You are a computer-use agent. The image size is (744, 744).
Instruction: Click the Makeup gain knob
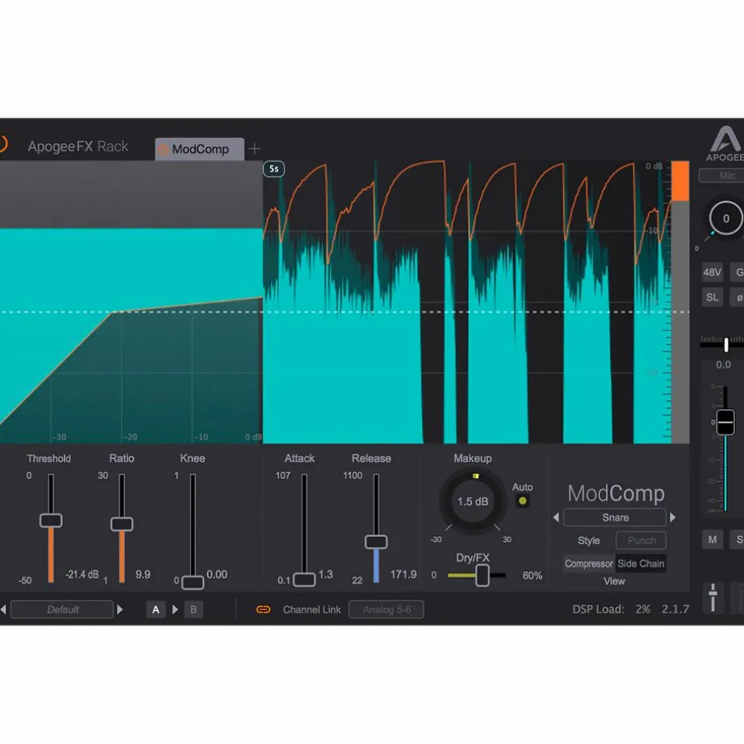coord(473,501)
